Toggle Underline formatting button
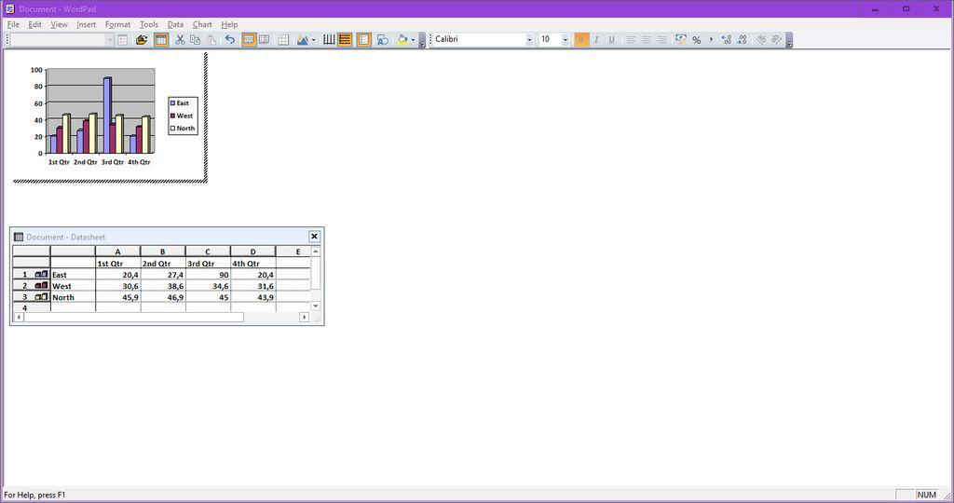This screenshot has width=954, height=503. 611,39
